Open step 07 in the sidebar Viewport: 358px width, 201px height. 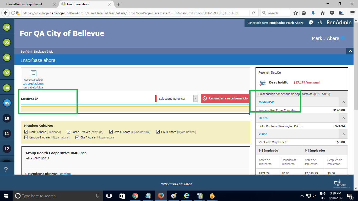pos(7,73)
